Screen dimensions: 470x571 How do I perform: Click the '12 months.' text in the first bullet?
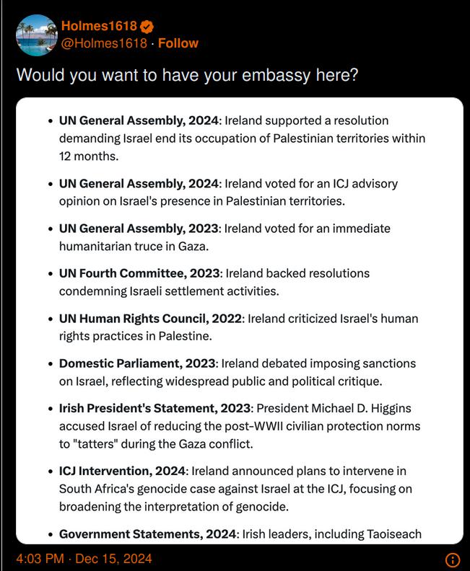[x=89, y=156]
